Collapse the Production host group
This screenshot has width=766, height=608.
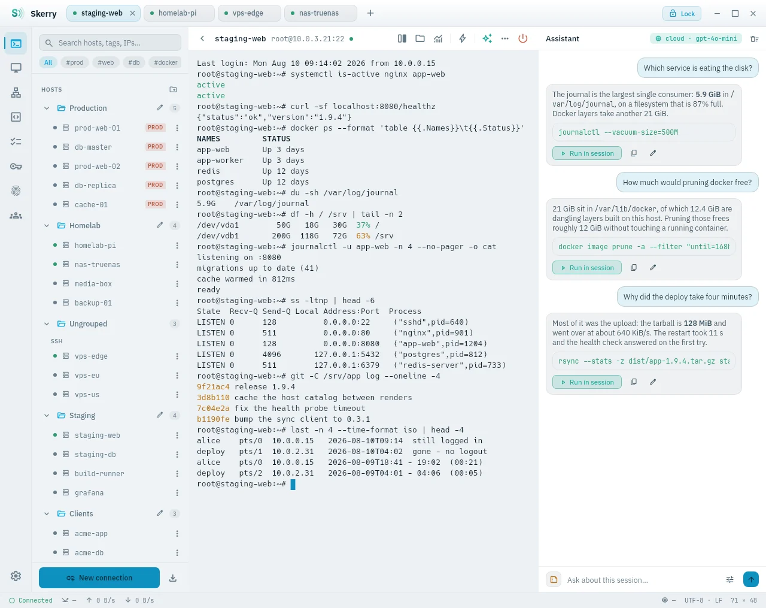pyautogui.click(x=47, y=108)
